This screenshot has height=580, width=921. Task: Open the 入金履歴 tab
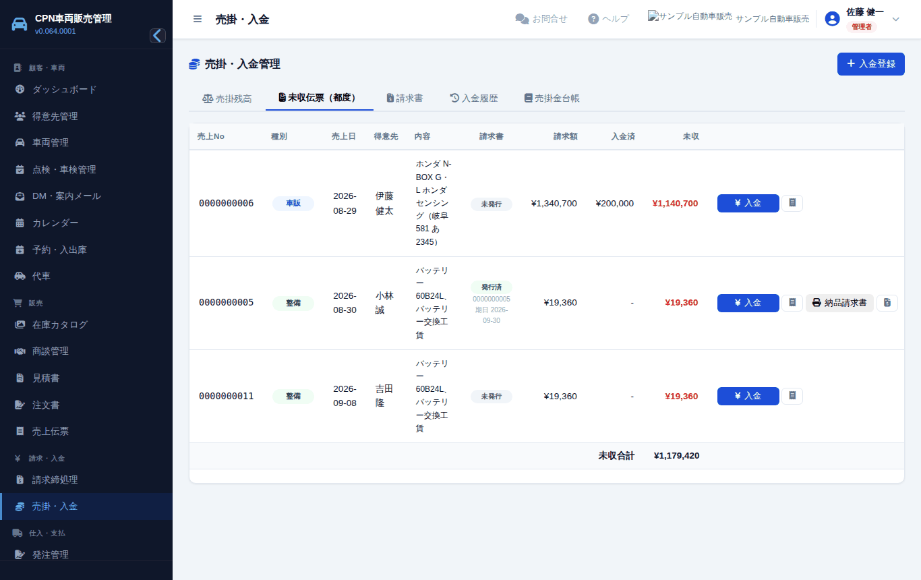pos(474,98)
